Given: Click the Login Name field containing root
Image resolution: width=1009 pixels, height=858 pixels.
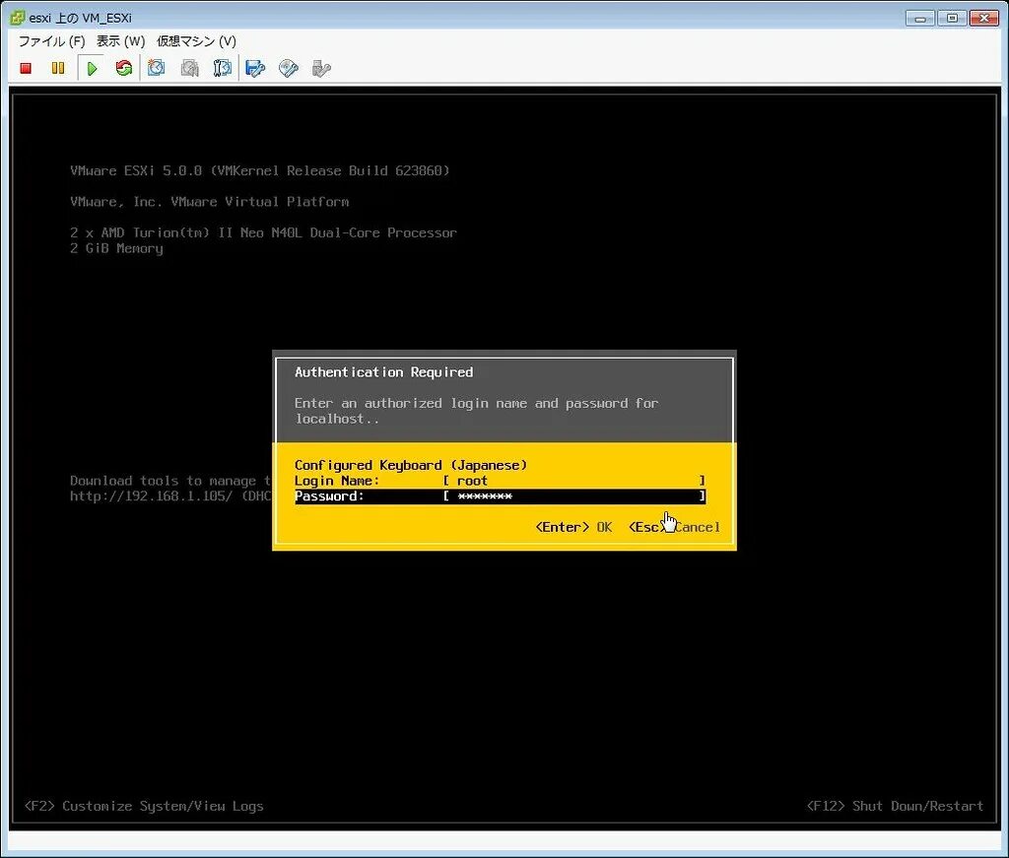Looking at the screenshot, I should (574, 481).
